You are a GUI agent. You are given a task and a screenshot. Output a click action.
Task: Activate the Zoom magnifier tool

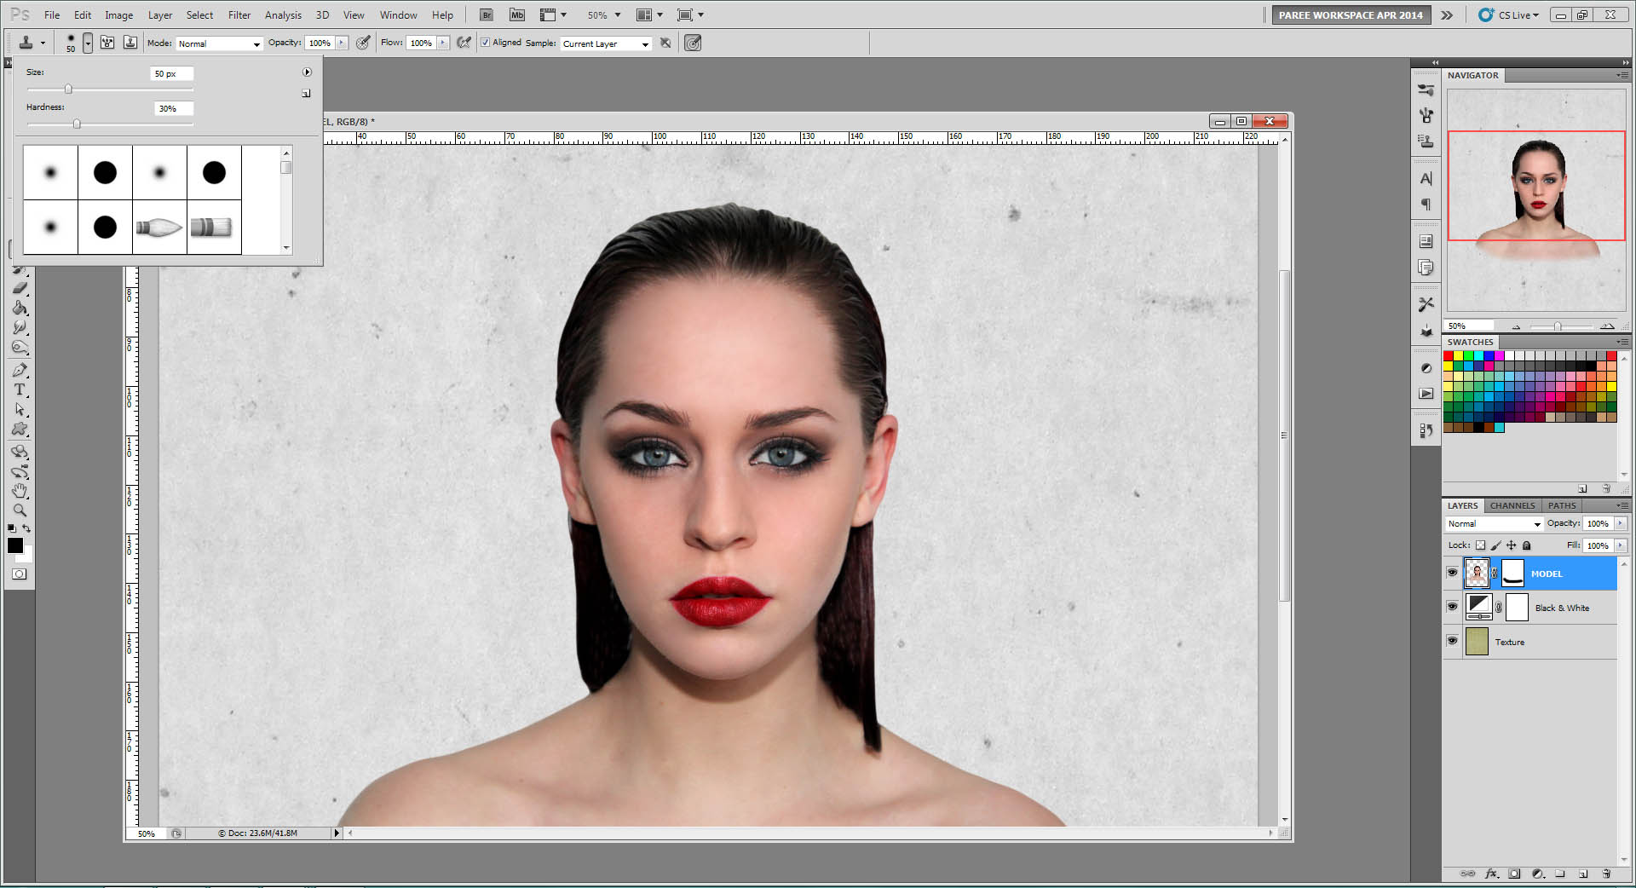pos(20,510)
